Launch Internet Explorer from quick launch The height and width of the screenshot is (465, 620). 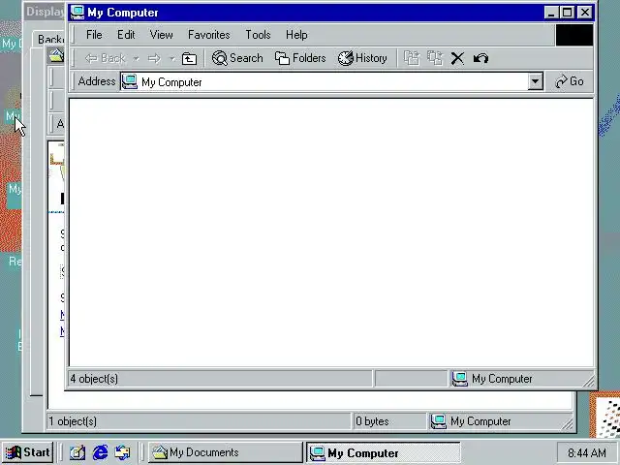point(100,452)
